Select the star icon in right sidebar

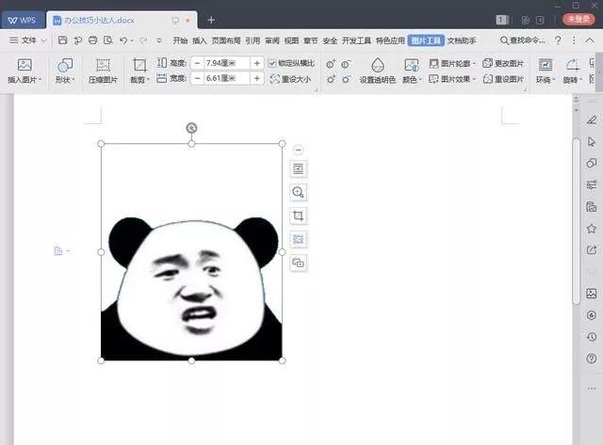coord(591,228)
